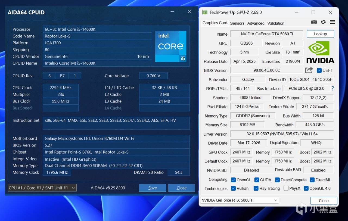Click the GPU-Z title bar app icon
The width and height of the screenshot is (348, 221).
coord(204,12)
